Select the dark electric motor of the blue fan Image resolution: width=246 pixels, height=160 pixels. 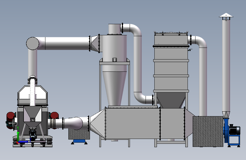coord(235,130)
